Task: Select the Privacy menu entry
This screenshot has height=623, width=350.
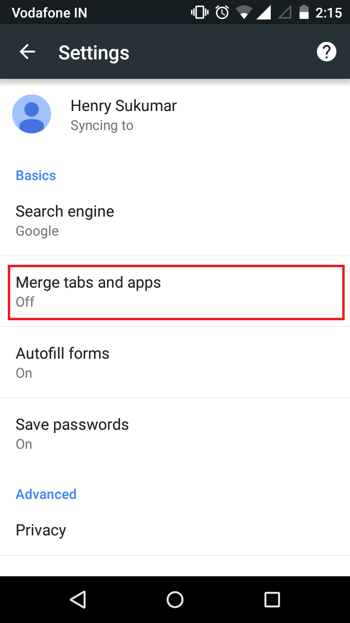Action: tap(175, 530)
